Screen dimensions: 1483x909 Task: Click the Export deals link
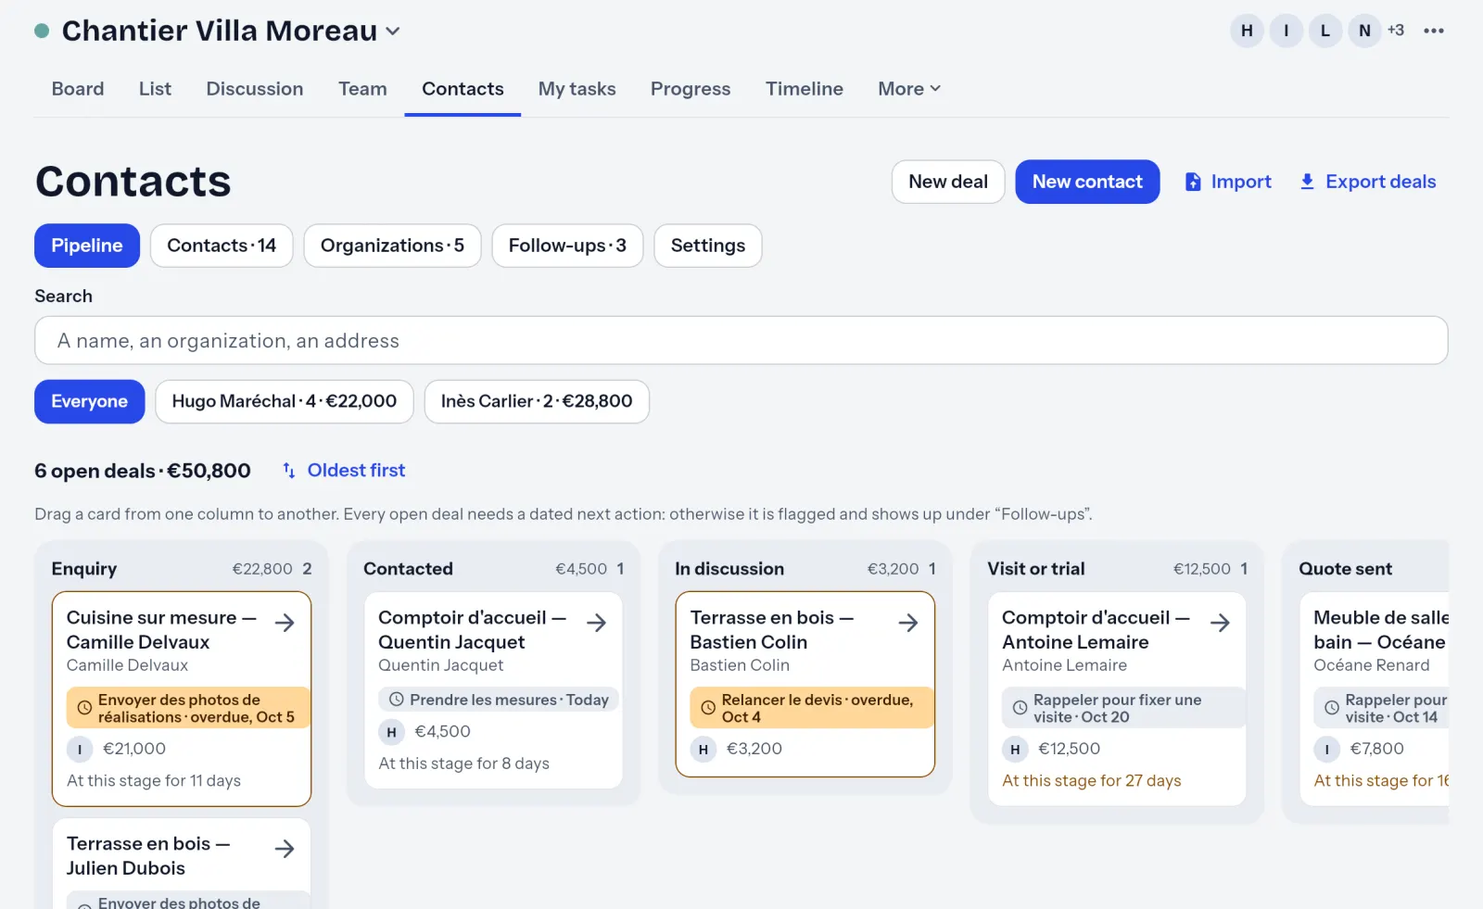pyautogui.click(x=1368, y=182)
